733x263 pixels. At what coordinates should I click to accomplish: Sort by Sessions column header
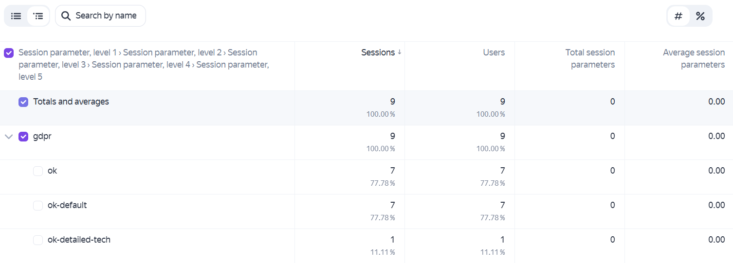378,53
